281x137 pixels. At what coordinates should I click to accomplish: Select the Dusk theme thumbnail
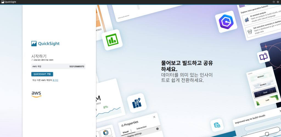point(265,93)
